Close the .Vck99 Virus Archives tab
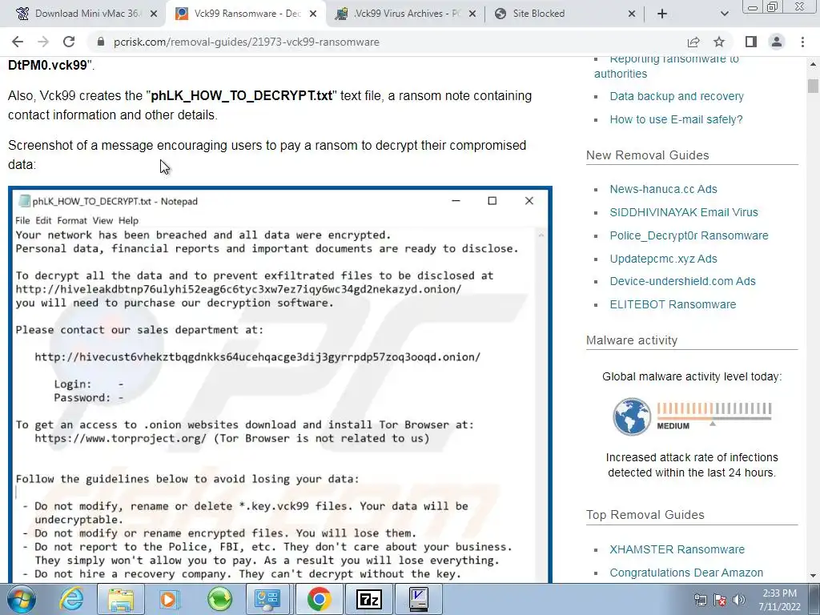 coord(472,14)
